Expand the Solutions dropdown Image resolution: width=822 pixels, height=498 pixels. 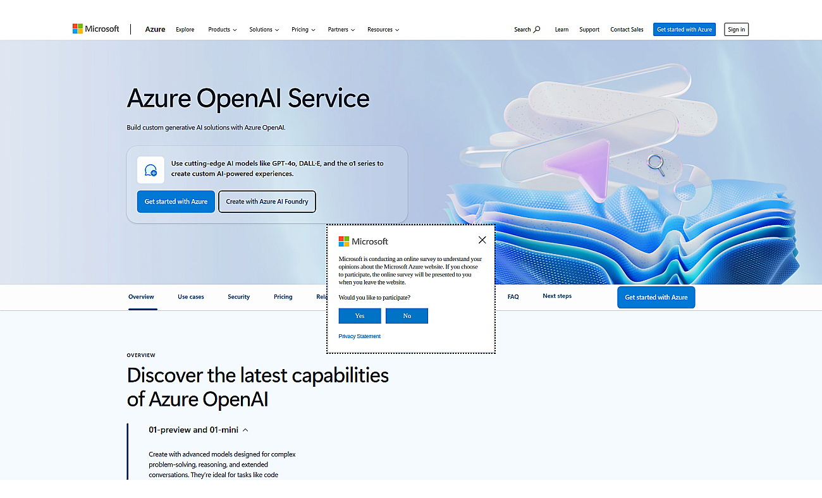[264, 30]
